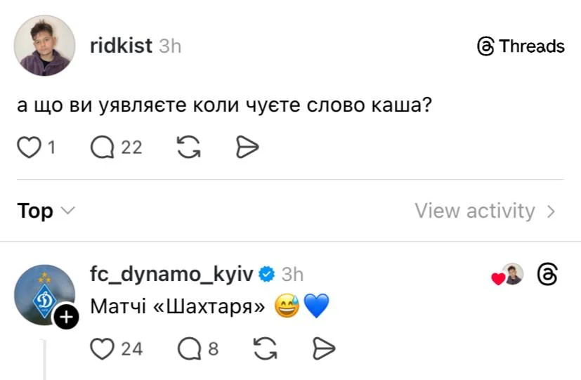Click the Threads logo in the header

(x=521, y=46)
